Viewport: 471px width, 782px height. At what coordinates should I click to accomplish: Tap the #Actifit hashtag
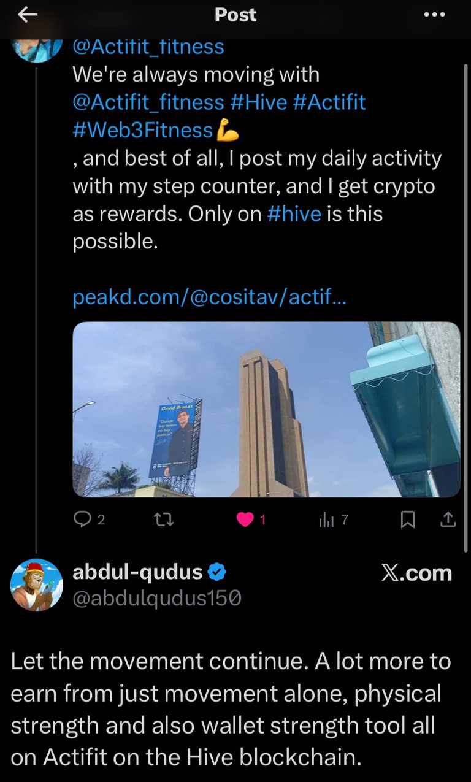pos(330,102)
